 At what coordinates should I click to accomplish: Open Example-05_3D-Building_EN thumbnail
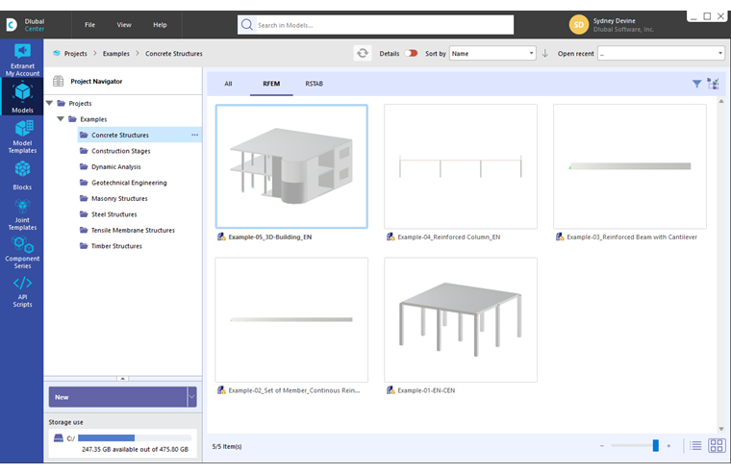[x=291, y=166]
